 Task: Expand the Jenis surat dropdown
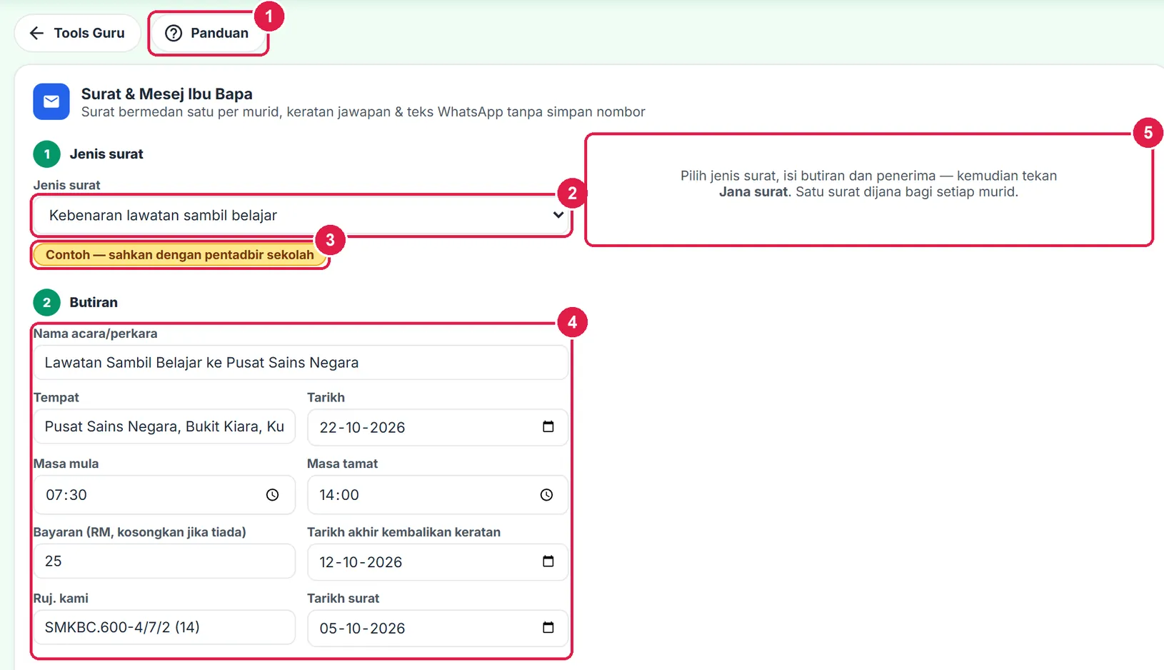(301, 215)
